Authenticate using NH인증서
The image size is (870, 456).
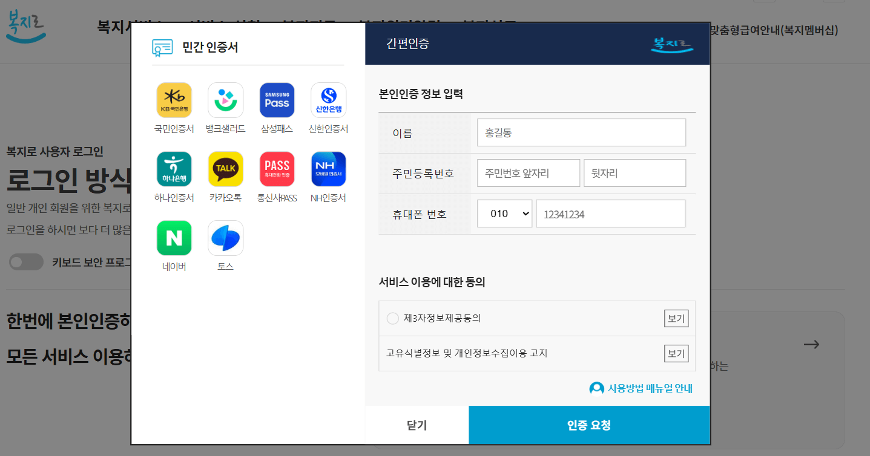328,168
